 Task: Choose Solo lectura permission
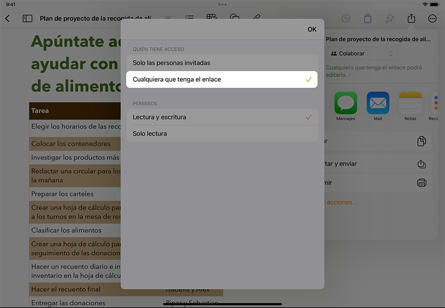(222, 134)
